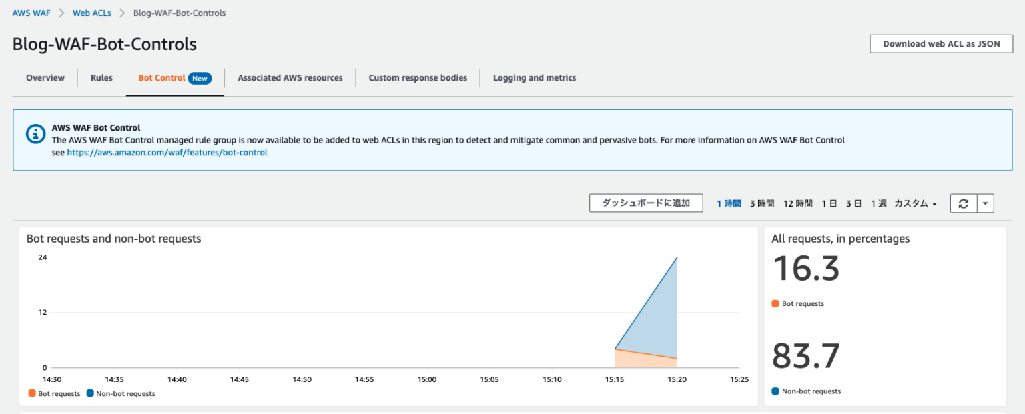Click the information icon in the Bot Control banner
This screenshot has width=1025, height=414.
35,133
